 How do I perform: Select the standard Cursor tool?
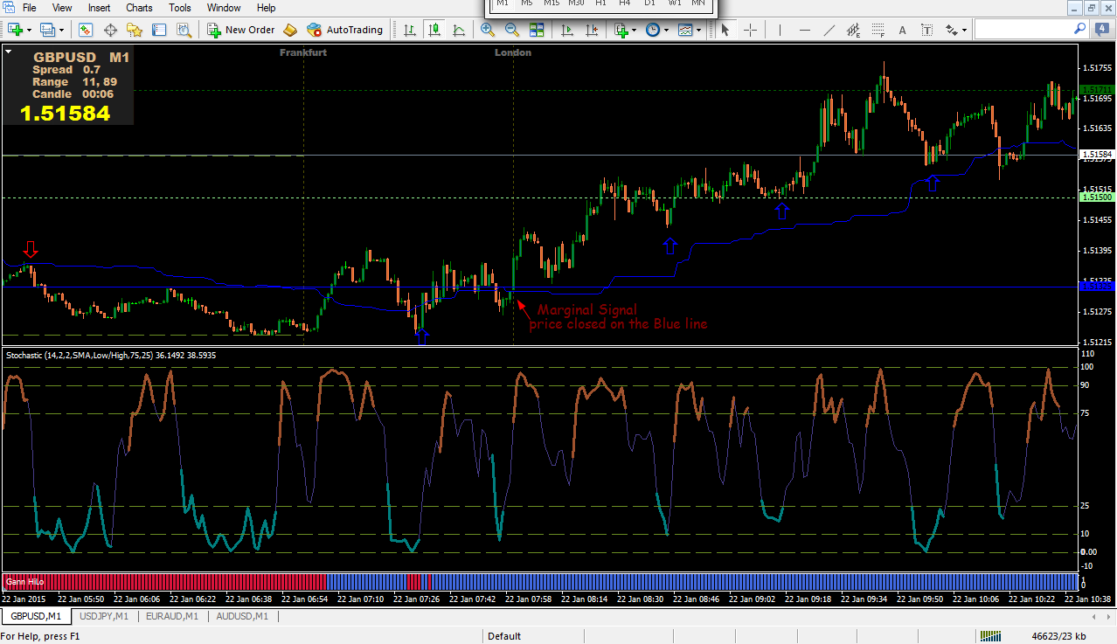coord(725,30)
